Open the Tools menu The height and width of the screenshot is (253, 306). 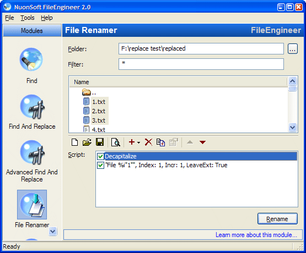pyautogui.click(x=28, y=18)
